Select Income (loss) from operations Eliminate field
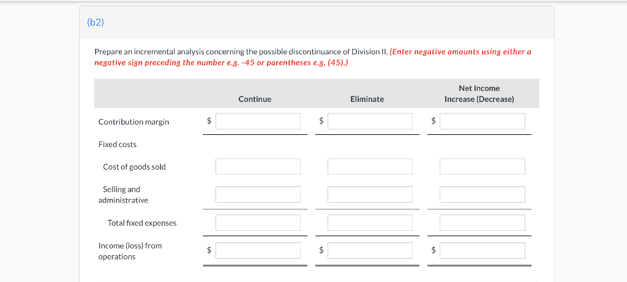Image resolution: width=627 pixels, height=282 pixels. pyautogui.click(x=370, y=250)
